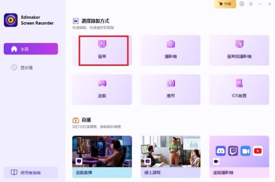
Task: Open the 使用者指南 user guide
Action: pos(31,173)
